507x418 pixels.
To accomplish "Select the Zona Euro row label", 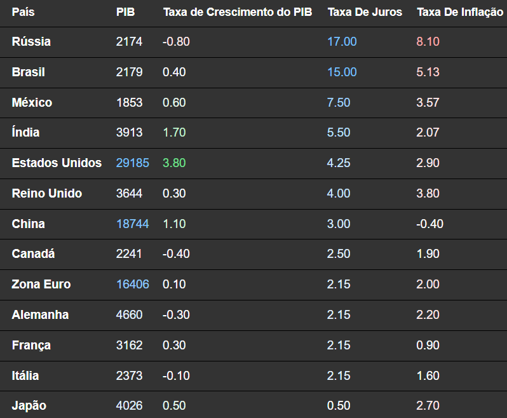I will tap(41, 285).
